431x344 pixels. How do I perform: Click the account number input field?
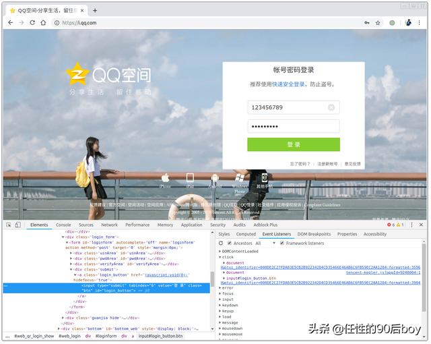click(294, 107)
